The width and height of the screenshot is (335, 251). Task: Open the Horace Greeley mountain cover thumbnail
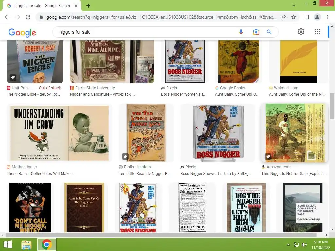[x=303, y=208]
